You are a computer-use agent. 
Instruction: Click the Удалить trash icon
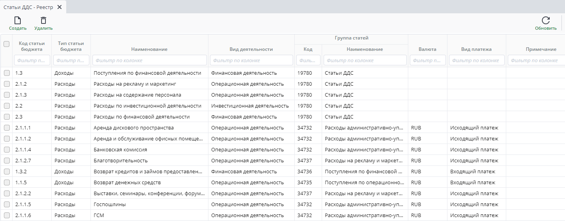tap(43, 21)
